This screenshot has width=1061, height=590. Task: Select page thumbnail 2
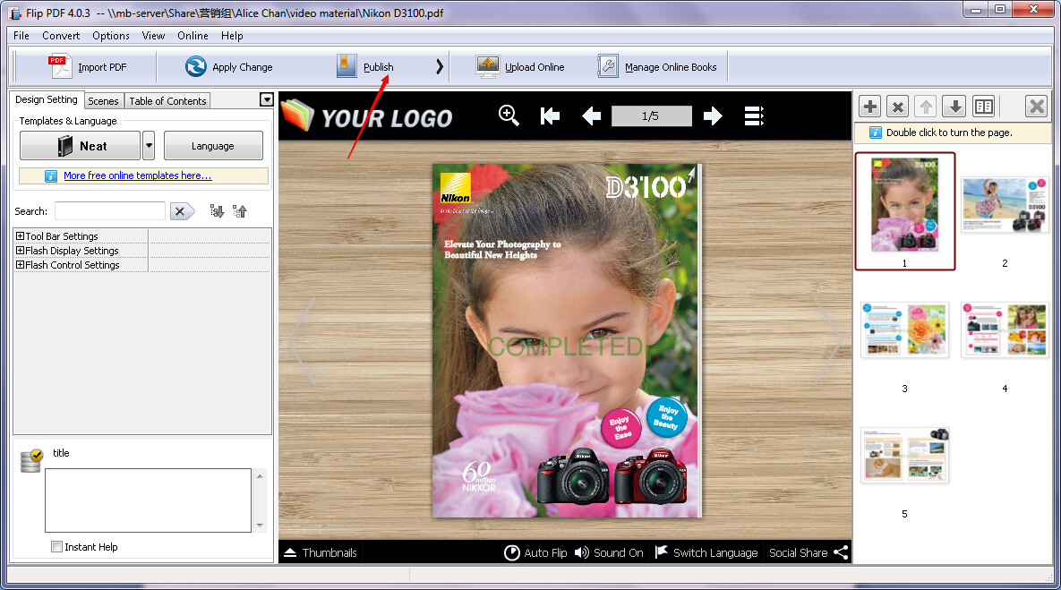[1005, 205]
